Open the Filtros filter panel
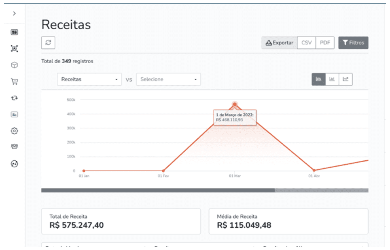Viewport: 390px width, 250px height. [353, 43]
